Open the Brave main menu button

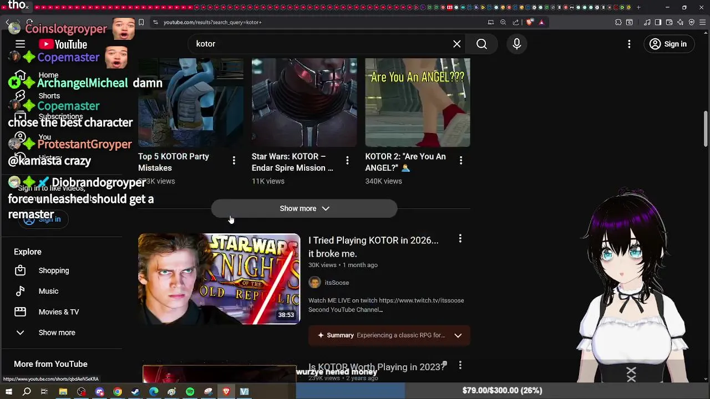[703, 22]
